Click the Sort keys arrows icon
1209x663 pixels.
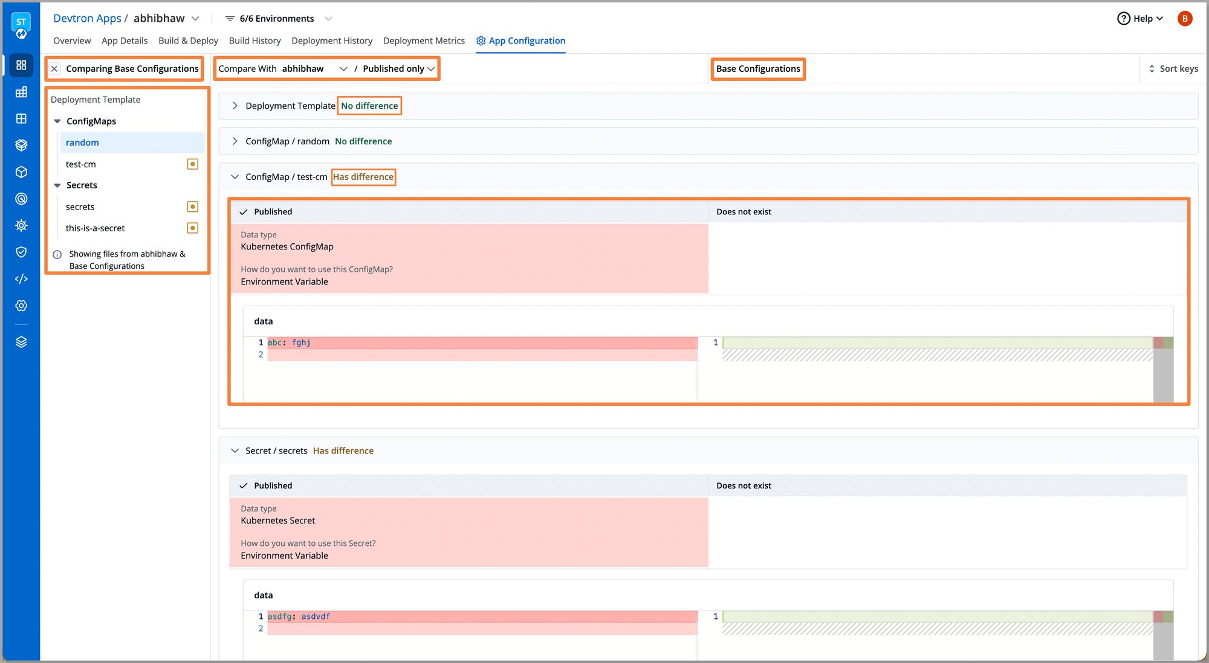pos(1152,69)
